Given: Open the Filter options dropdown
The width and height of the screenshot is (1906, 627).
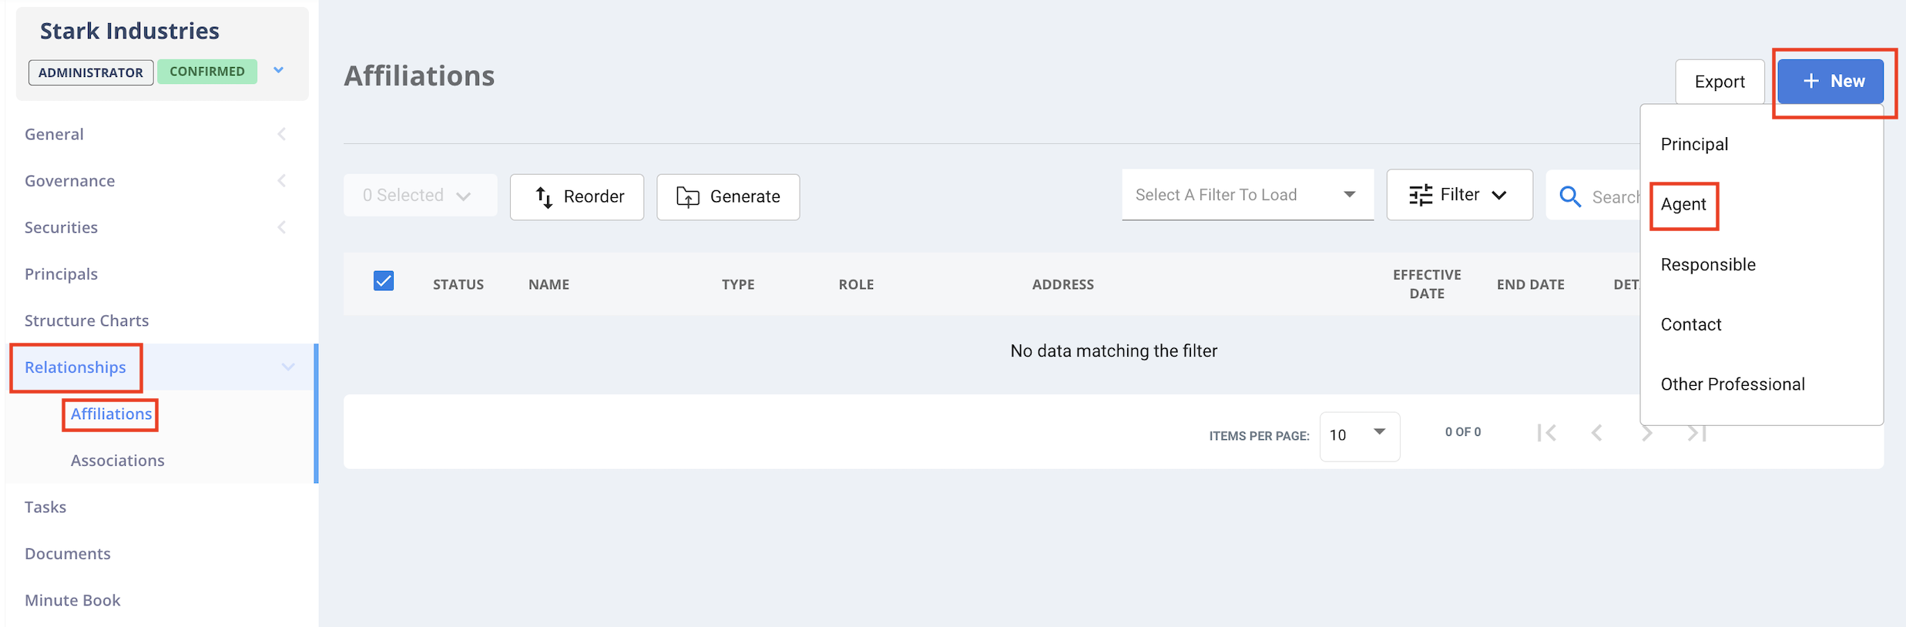Looking at the screenshot, I should click(x=1459, y=195).
